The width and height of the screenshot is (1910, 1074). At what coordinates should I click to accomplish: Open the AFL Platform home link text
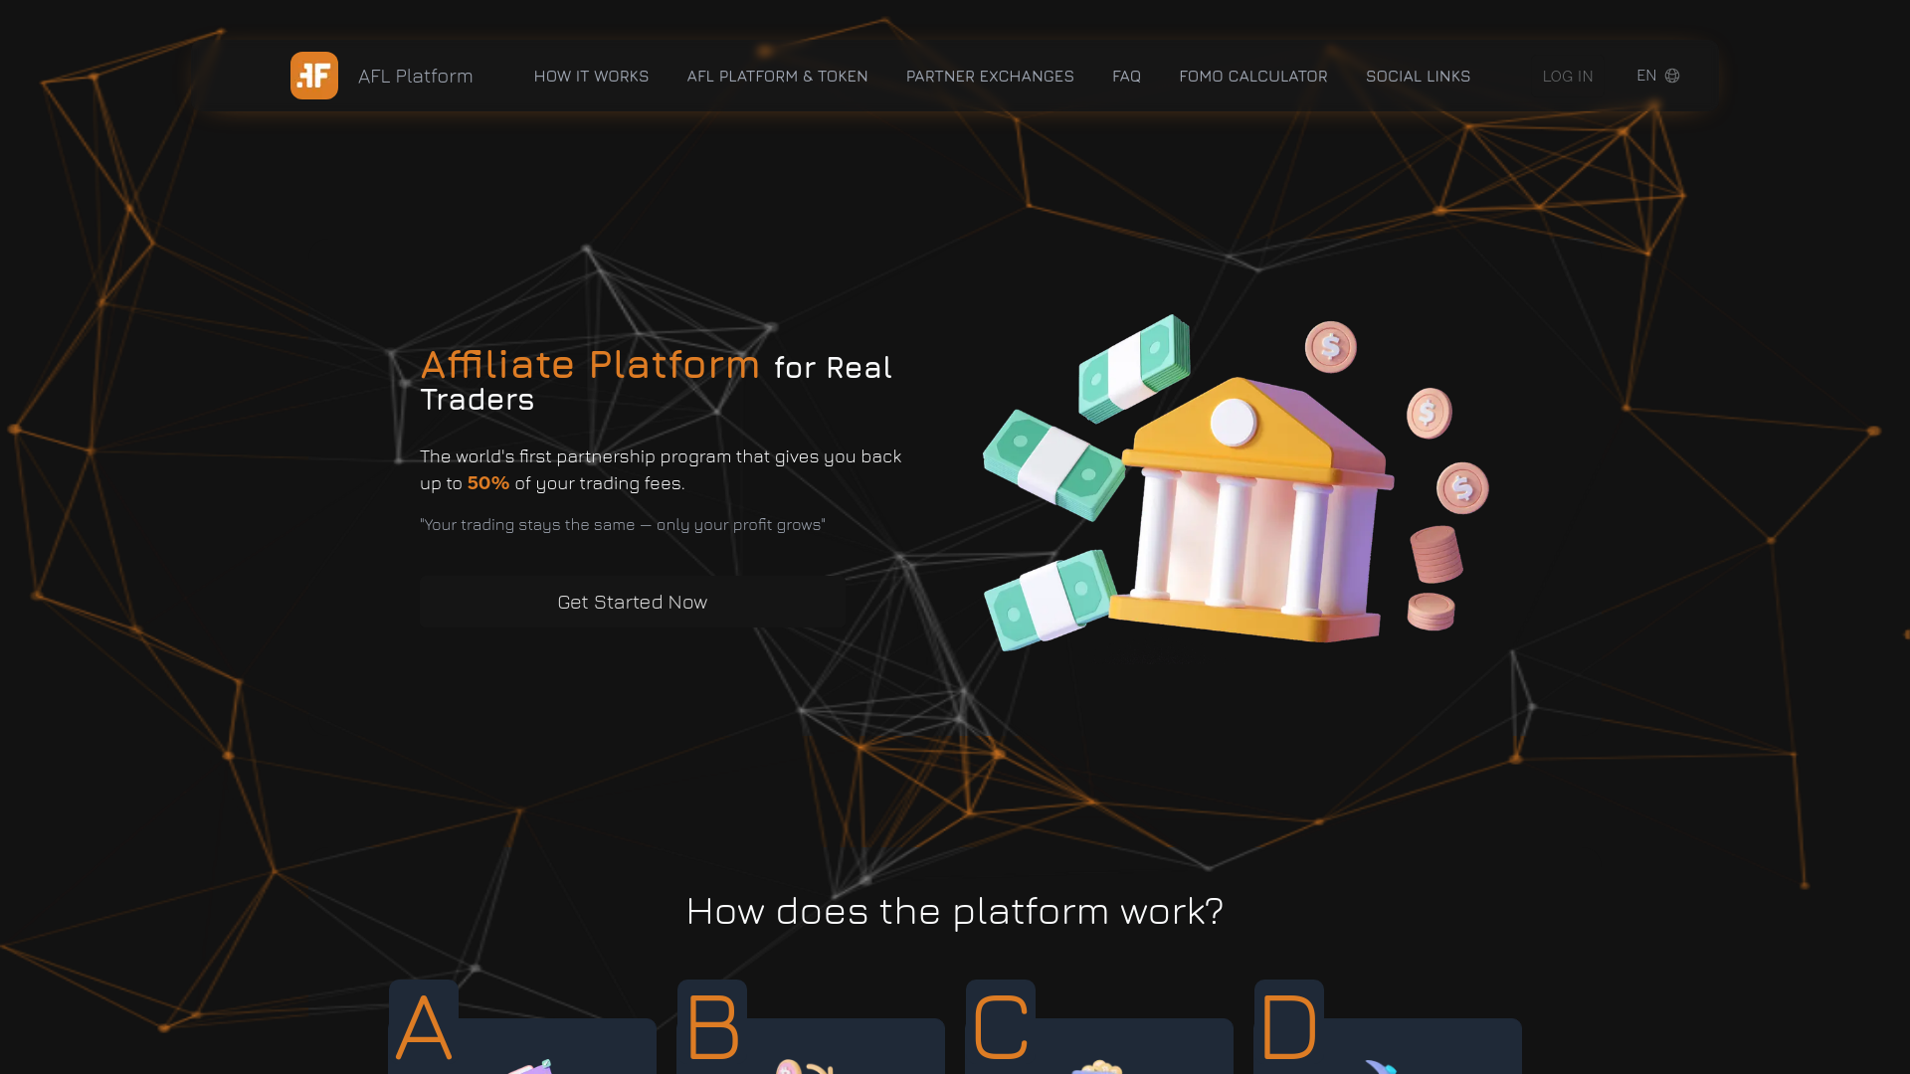[415, 76]
